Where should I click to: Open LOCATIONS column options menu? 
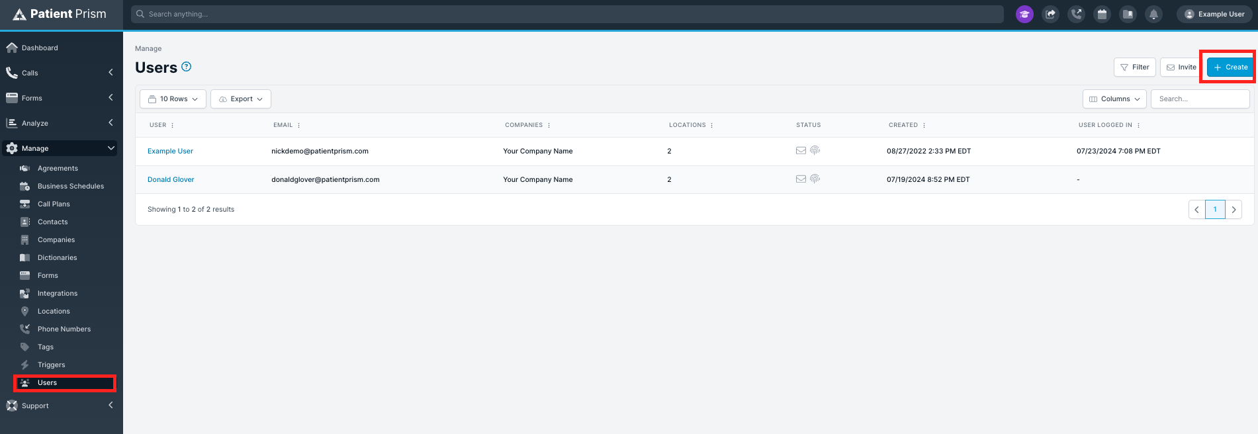pyautogui.click(x=711, y=125)
